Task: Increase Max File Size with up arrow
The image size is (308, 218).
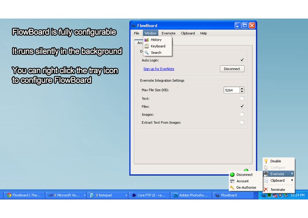Action: coord(242,89)
